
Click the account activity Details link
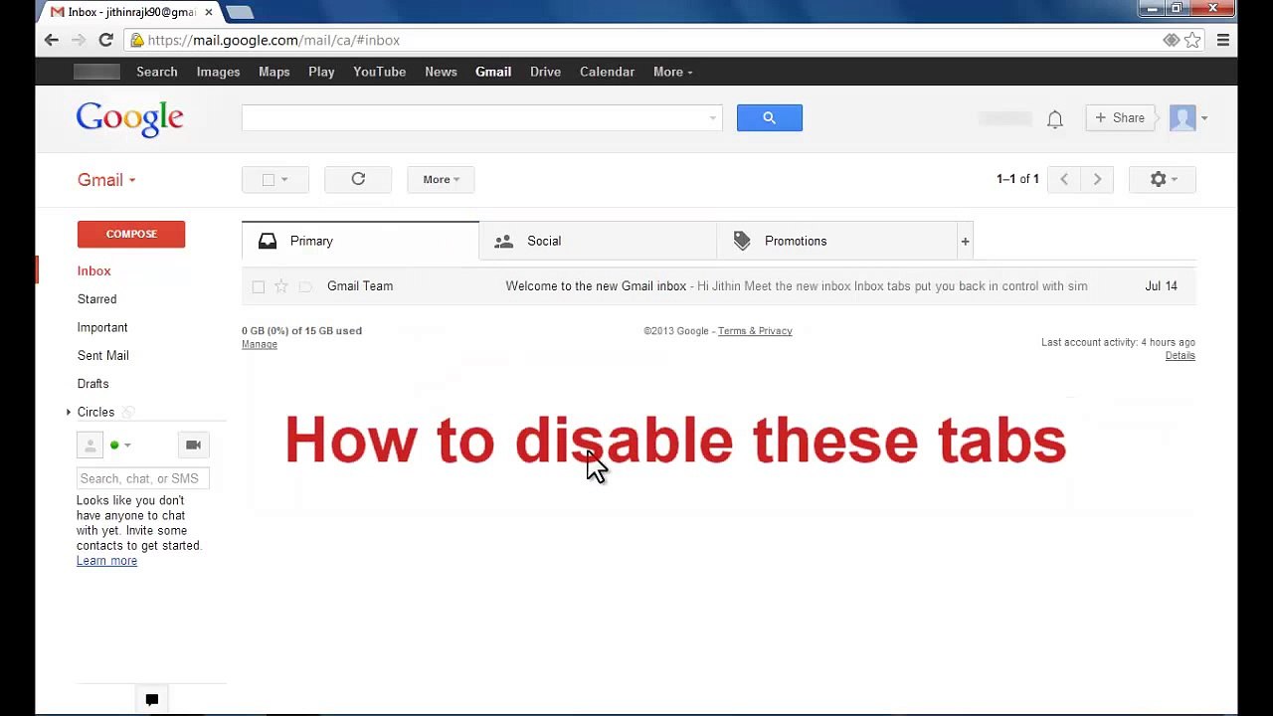(x=1181, y=355)
